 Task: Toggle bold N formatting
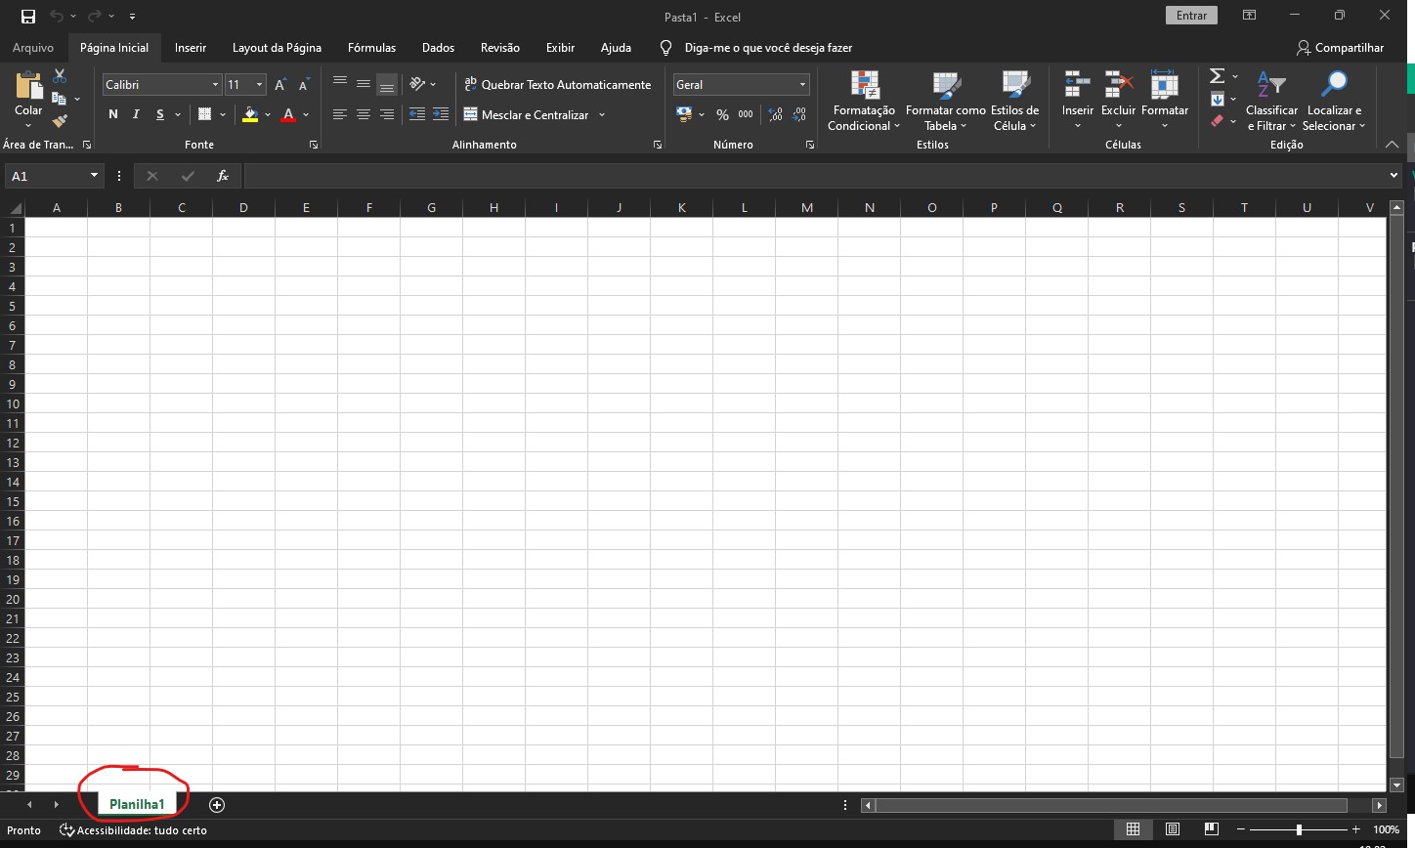[113, 114]
